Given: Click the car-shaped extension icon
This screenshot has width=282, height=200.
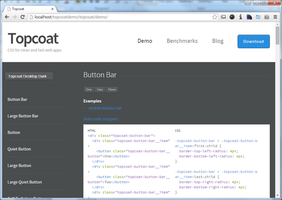Looking at the screenshot, I should pyautogui.click(x=224, y=17).
